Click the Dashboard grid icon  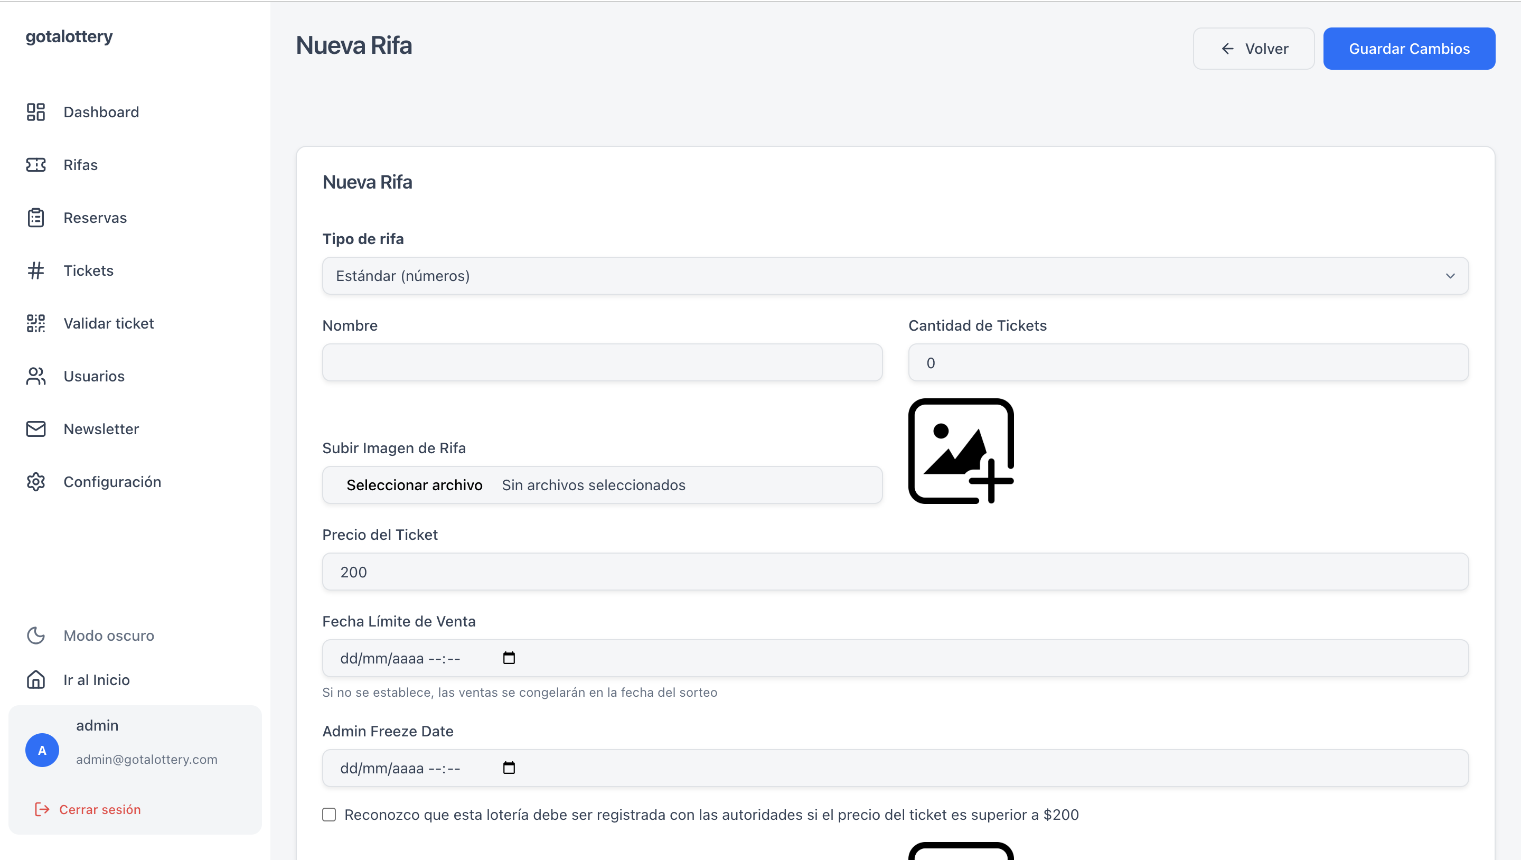36,112
